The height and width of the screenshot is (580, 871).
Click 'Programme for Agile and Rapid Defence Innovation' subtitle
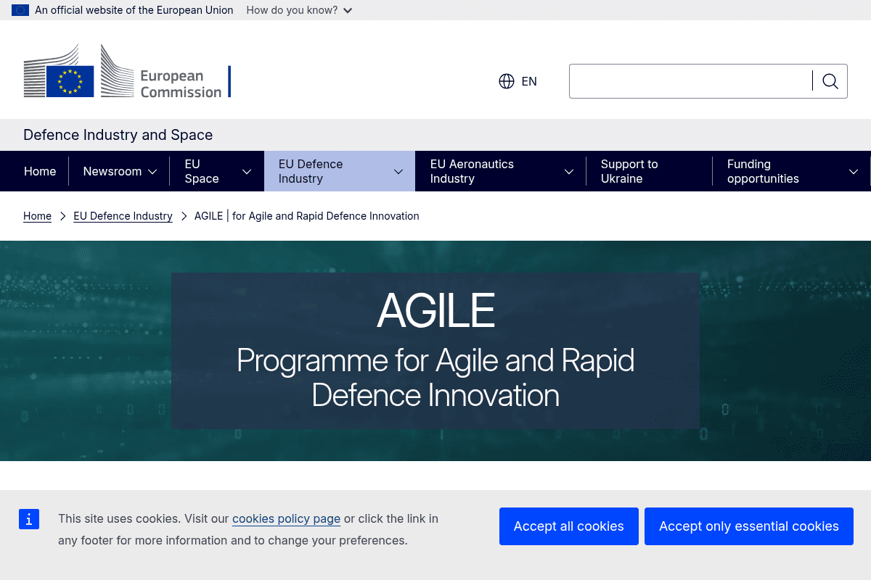(435, 378)
